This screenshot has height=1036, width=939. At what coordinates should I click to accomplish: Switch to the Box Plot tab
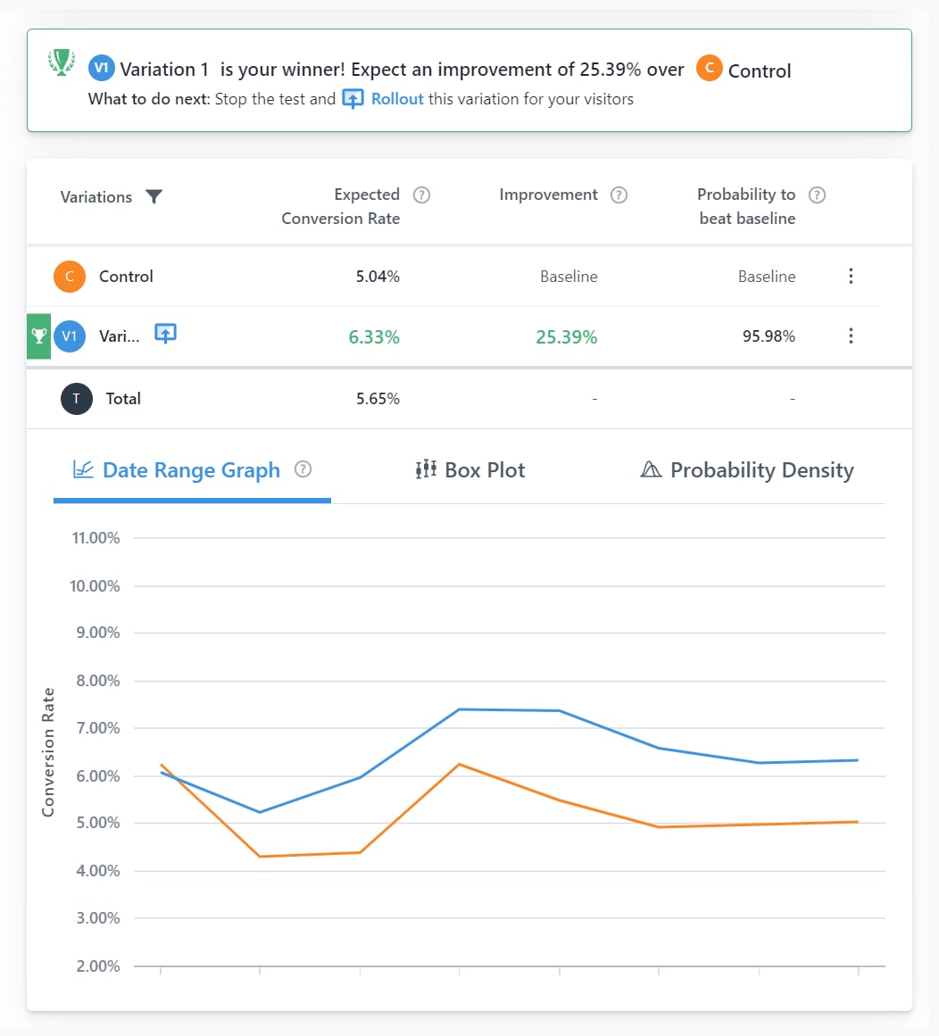470,470
